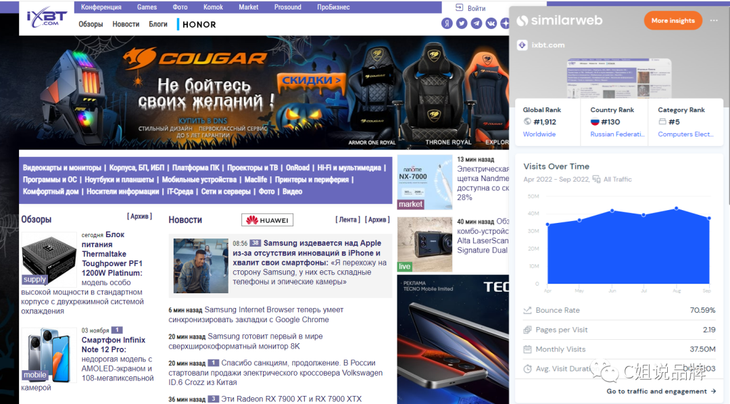Open the Nandme NX-7000 toothbrush thumbnail

[x=424, y=182]
